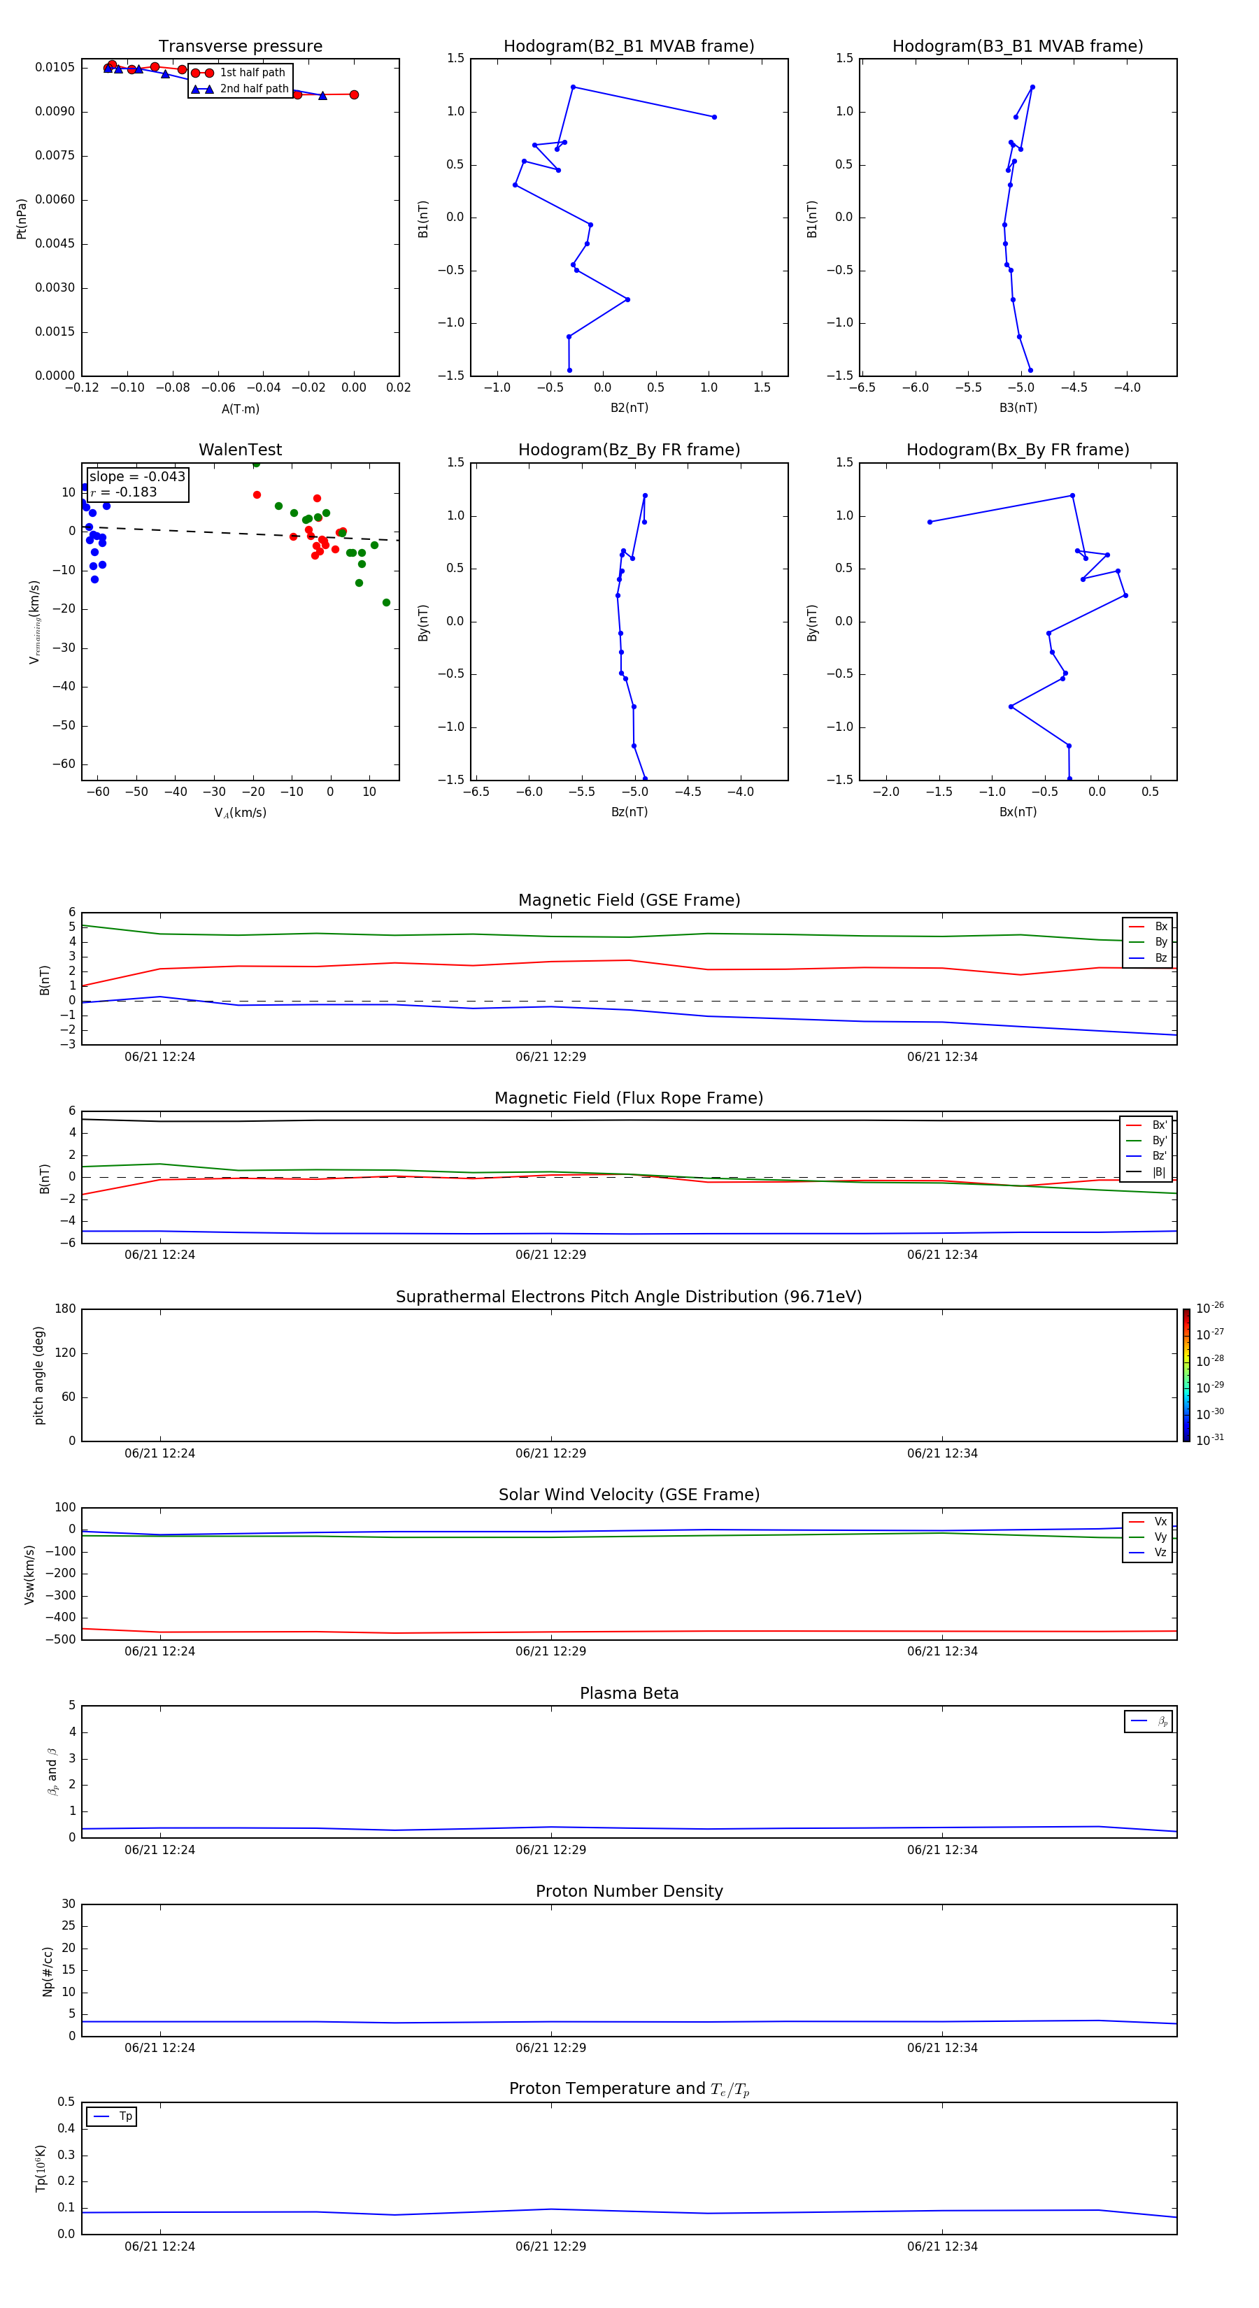Select the 'Hodogram(B2_B1 MVAB frame)' title
This screenshot has height=2308, width=1259.
click(629, 47)
